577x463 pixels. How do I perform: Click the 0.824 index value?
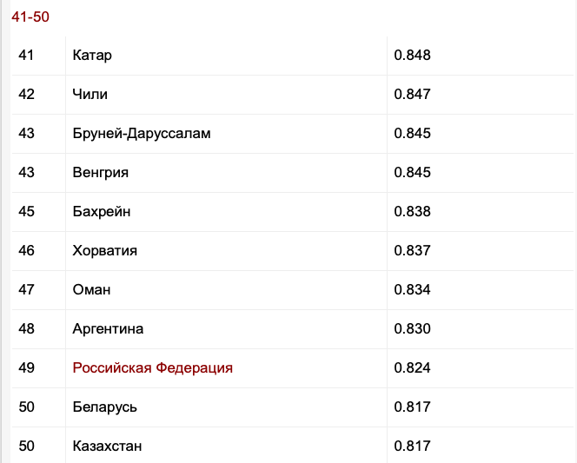(x=413, y=368)
